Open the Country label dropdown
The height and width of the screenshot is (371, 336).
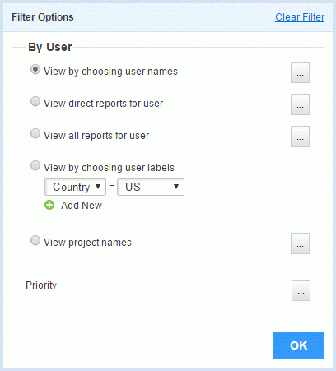click(75, 187)
